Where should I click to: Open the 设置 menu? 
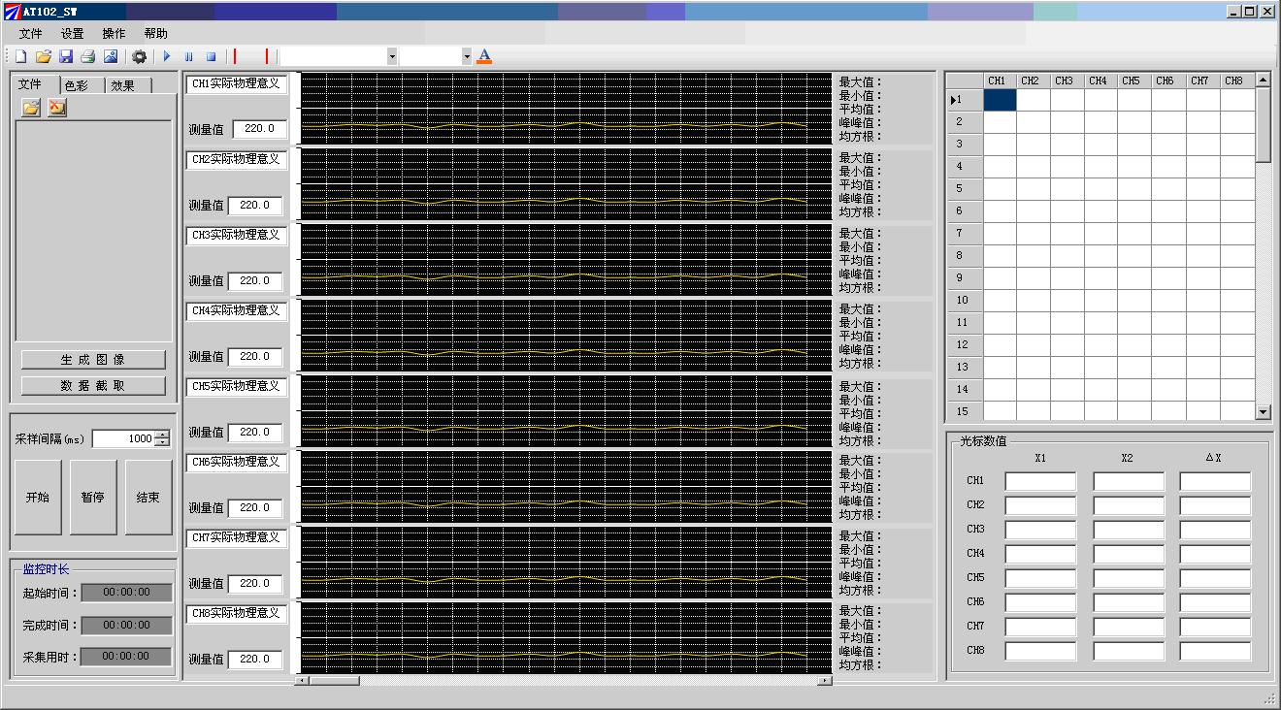pos(73,33)
